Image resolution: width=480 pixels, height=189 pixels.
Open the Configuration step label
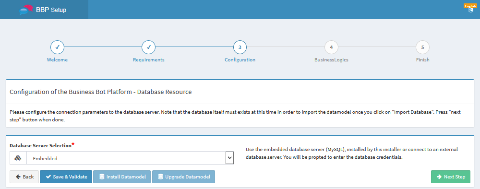tap(240, 60)
